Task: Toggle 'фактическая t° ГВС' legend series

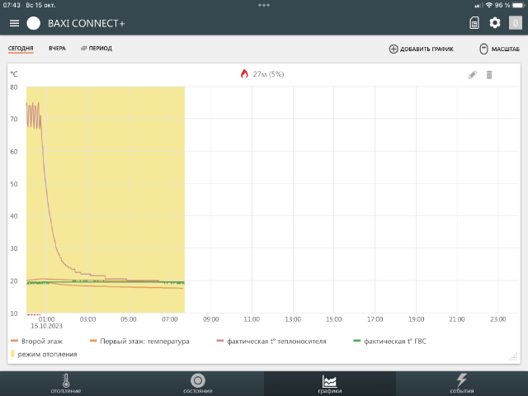Action: pyautogui.click(x=392, y=341)
